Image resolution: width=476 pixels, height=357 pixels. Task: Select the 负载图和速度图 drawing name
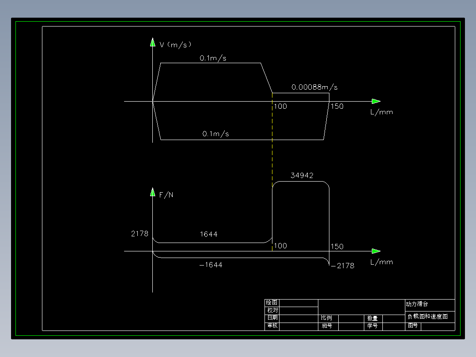tap(427, 317)
